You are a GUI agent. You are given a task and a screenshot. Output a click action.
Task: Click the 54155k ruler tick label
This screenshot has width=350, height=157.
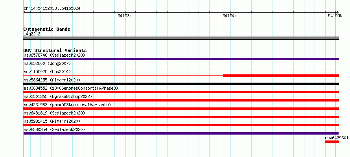point(335,16)
